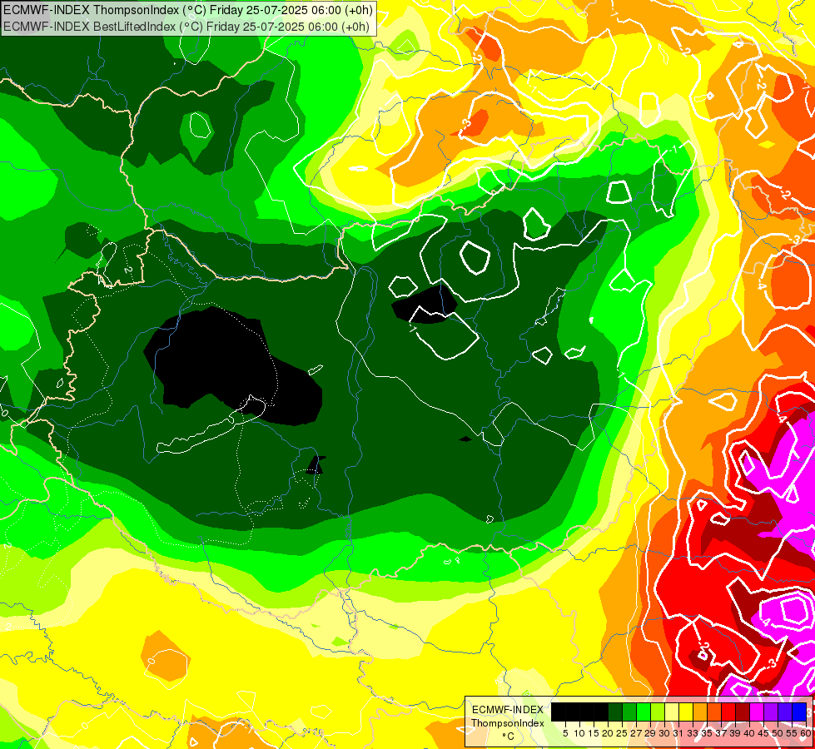Click the legend tick value 15
Viewport: 815px width, 749px height.
tap(594, 733)
